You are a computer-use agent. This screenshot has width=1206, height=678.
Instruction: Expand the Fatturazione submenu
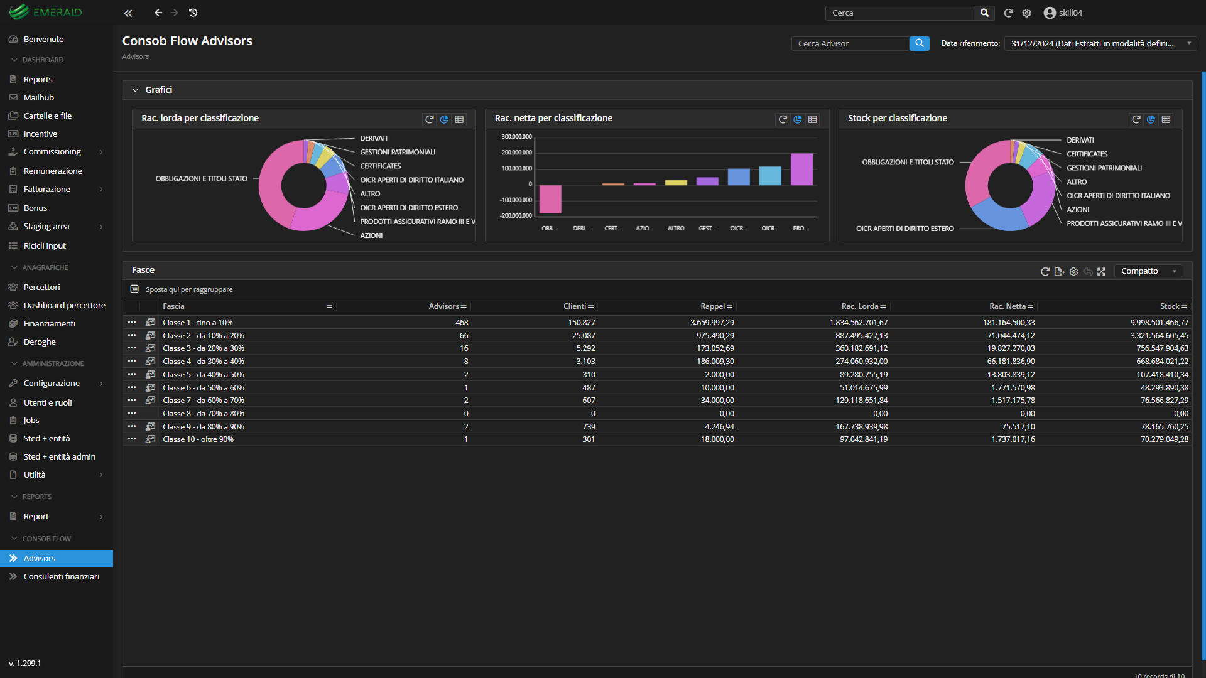[101, 189]
